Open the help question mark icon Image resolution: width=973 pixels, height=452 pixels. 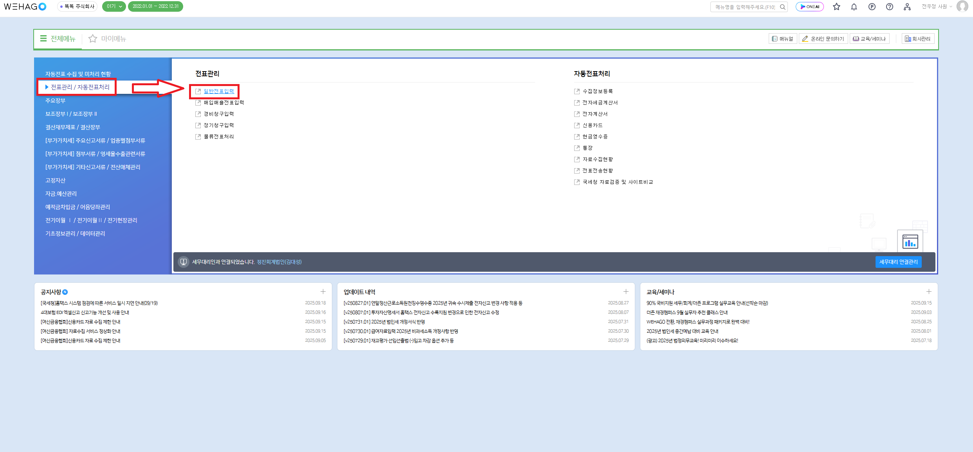(889, 7)
